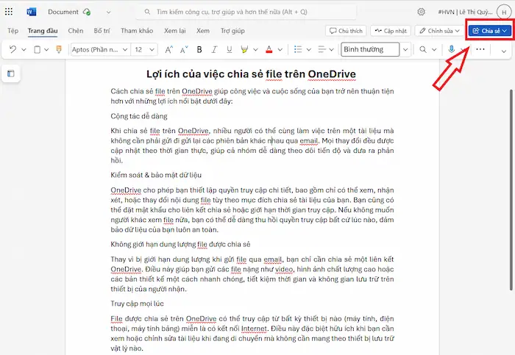Switch to Xem tab
This screenshot has height=355, width=515.
pyautogui.click(x=203, y=31)
